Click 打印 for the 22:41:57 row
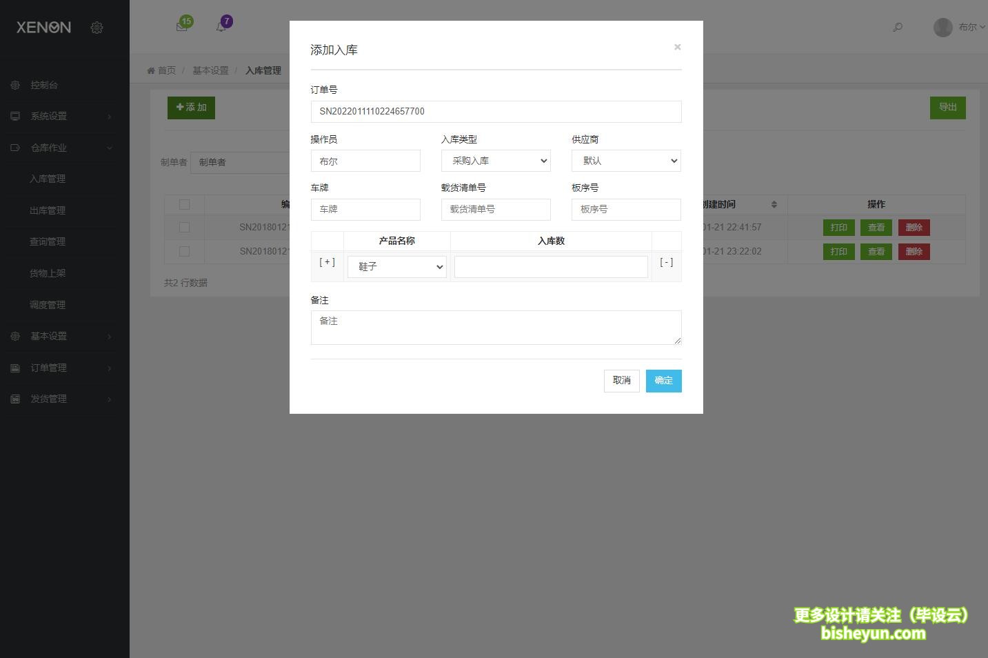The image size is (988, 658). click(839, 228)
